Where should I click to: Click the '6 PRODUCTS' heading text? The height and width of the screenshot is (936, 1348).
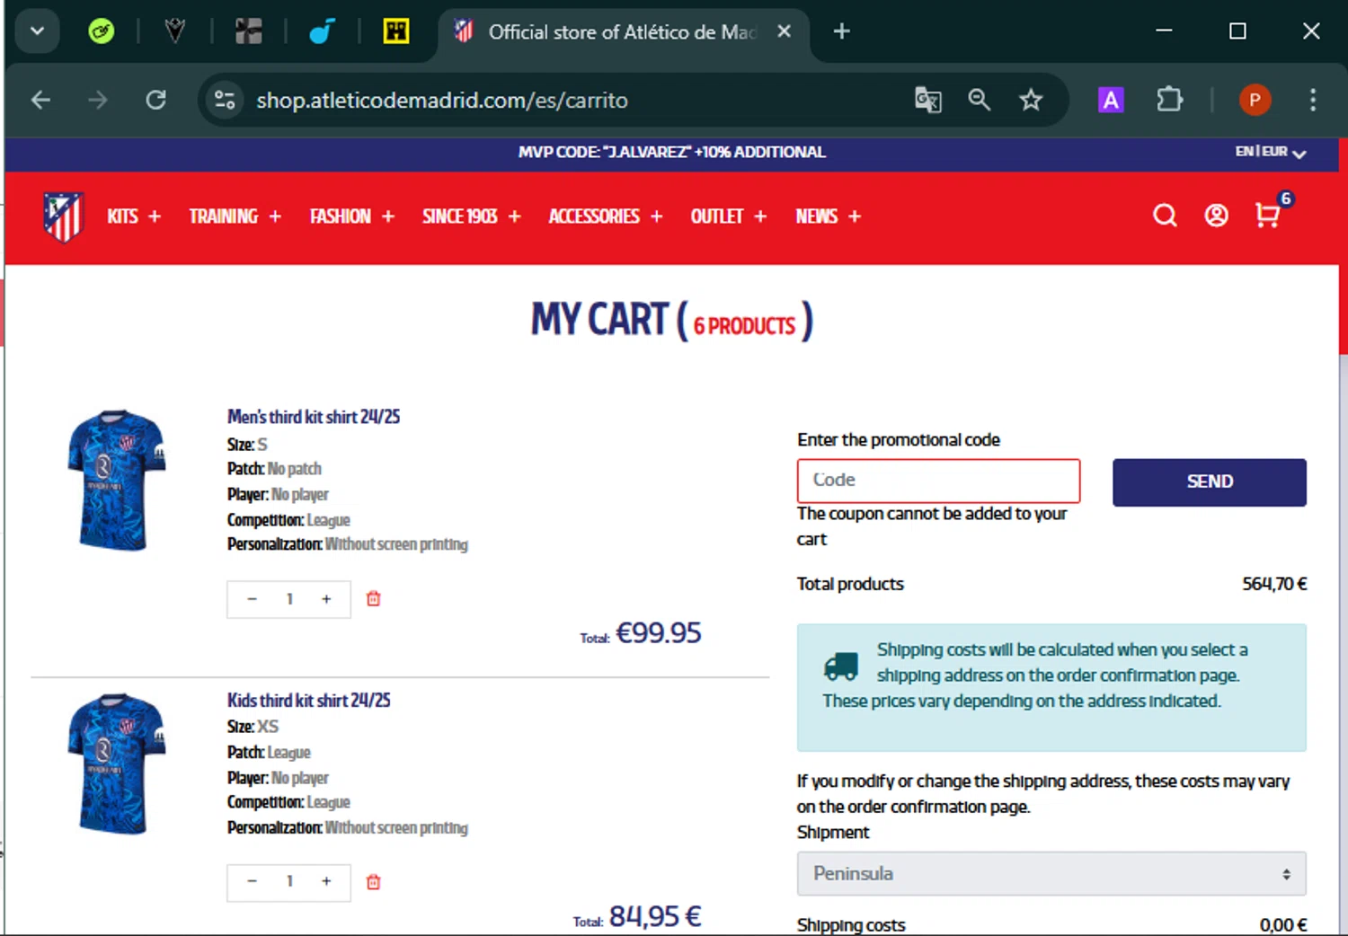tap(744, 326)
